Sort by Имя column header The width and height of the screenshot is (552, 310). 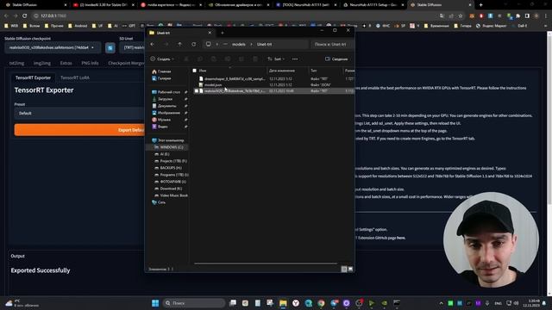click(203, 71)
